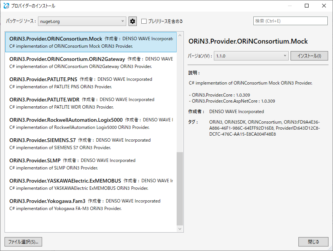
Task: Click the インストール(I) button
Action: click(309, 56)
